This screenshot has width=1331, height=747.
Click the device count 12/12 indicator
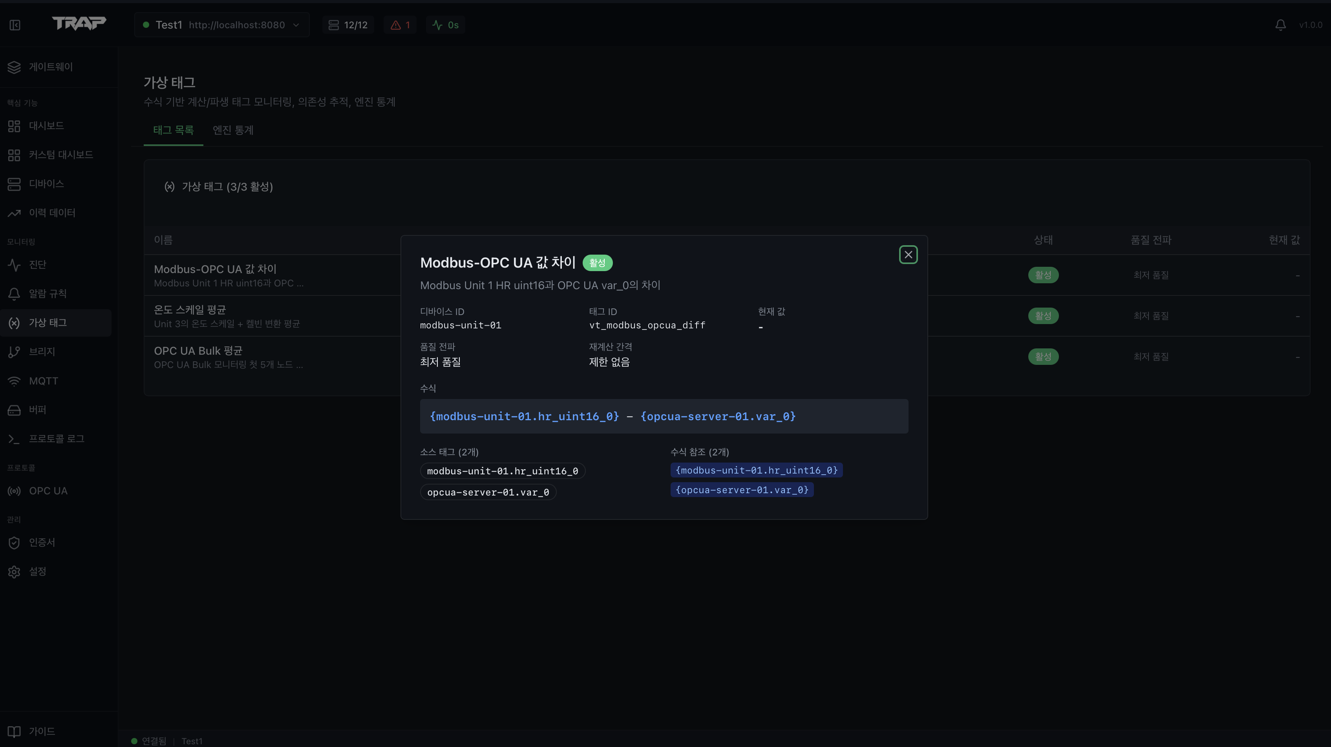click(348, 25)
